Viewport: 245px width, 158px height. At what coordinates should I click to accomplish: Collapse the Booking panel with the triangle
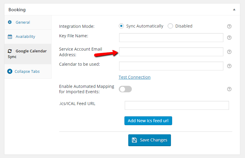coord(234,9)
